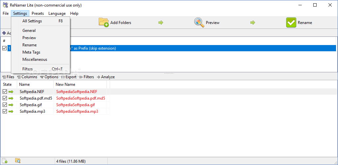This screenshot has width=338, height=165.
Task: Click the Analyze toolbar button
Action: (106, 77)
